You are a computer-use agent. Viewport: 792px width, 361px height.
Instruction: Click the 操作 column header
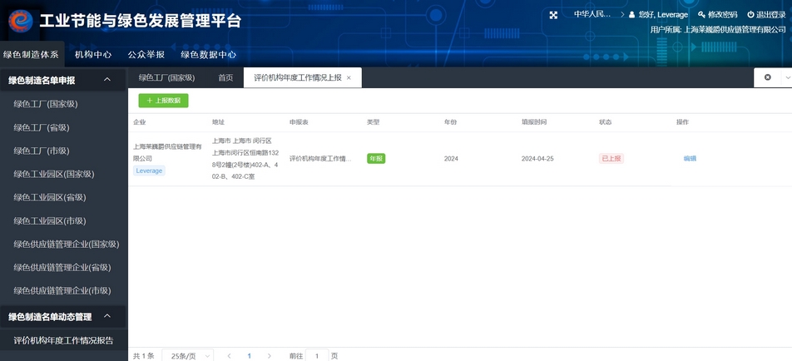682,122
